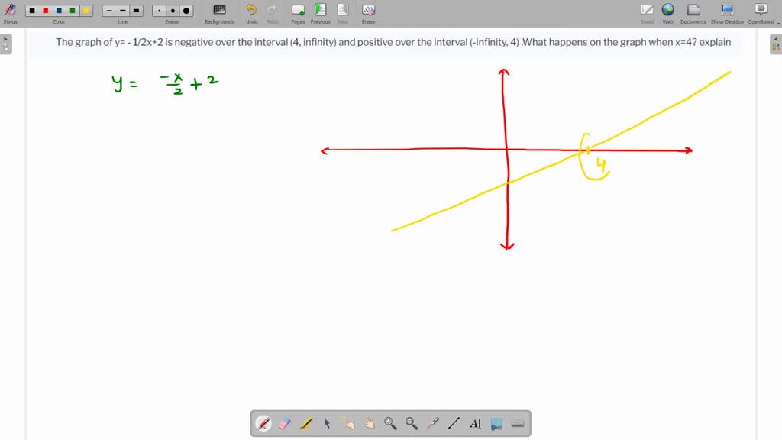This screenshot has width=782, height=440.
Task: Go to the Next page
Action: (x=343, y=14)
